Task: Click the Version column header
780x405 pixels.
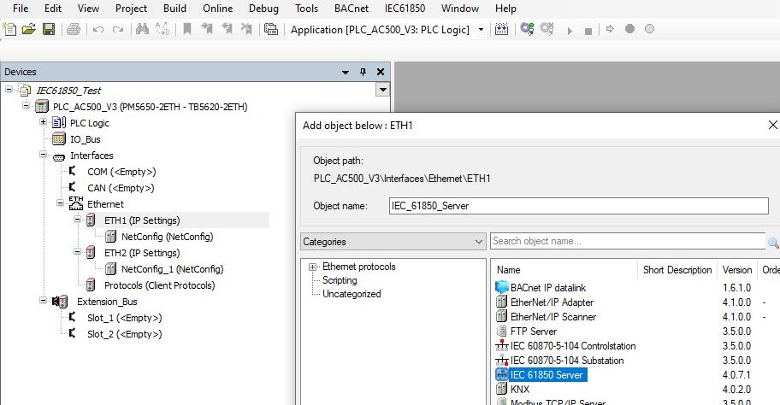Action: click(x=737, y=270)
